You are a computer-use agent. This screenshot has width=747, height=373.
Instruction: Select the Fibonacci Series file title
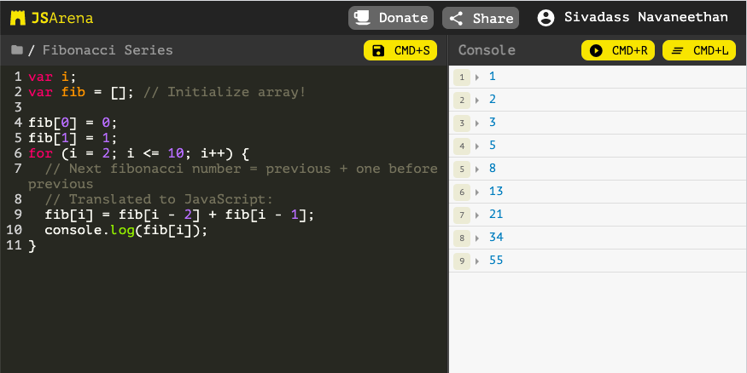(108, 50)
